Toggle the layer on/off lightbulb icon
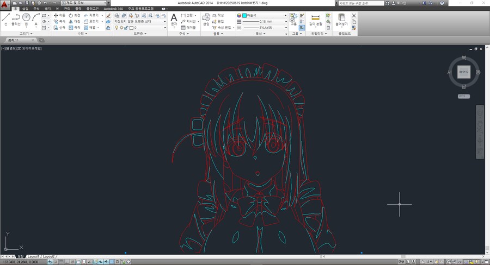Viewport: 490px width, 265px height. tap(115, 27)
